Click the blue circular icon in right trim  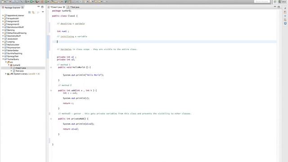[285, 23]
